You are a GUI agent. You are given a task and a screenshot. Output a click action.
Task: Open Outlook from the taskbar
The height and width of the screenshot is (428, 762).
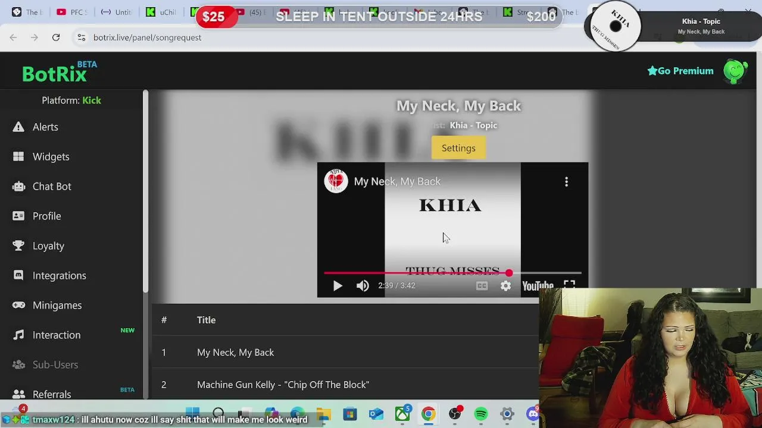tap(376, 414)
